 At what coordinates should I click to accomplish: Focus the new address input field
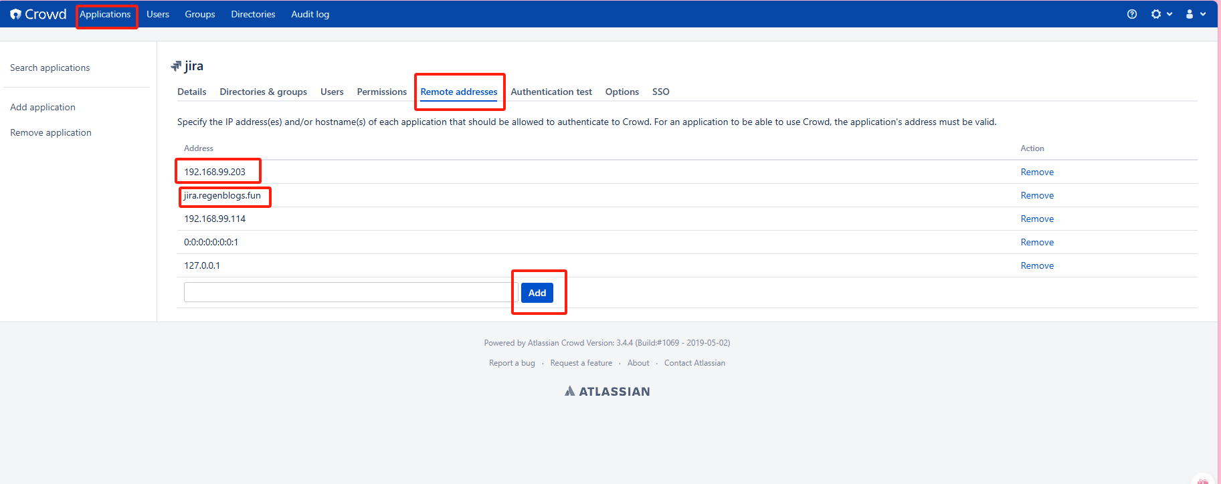(x=351, y=292)
